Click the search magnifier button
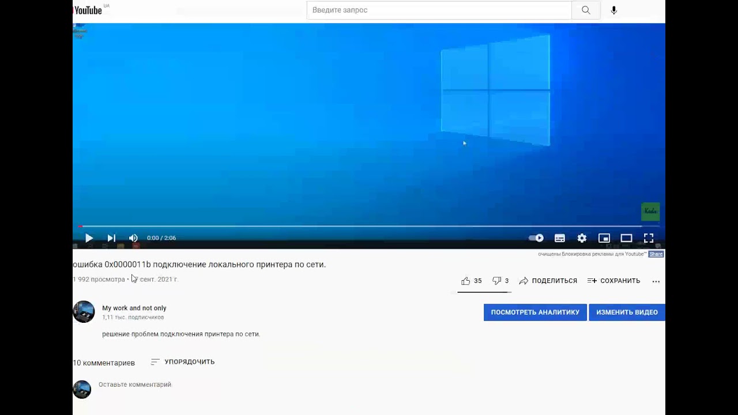738x415 pixels. (586, 10)
